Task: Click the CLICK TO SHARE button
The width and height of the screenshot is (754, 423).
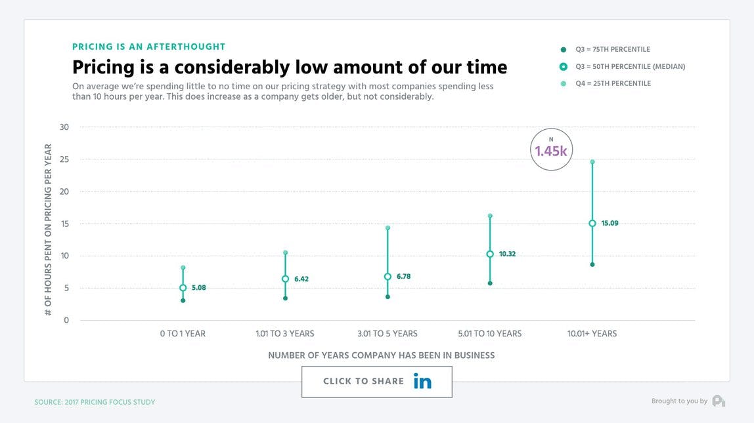Action: coord(376,380)
